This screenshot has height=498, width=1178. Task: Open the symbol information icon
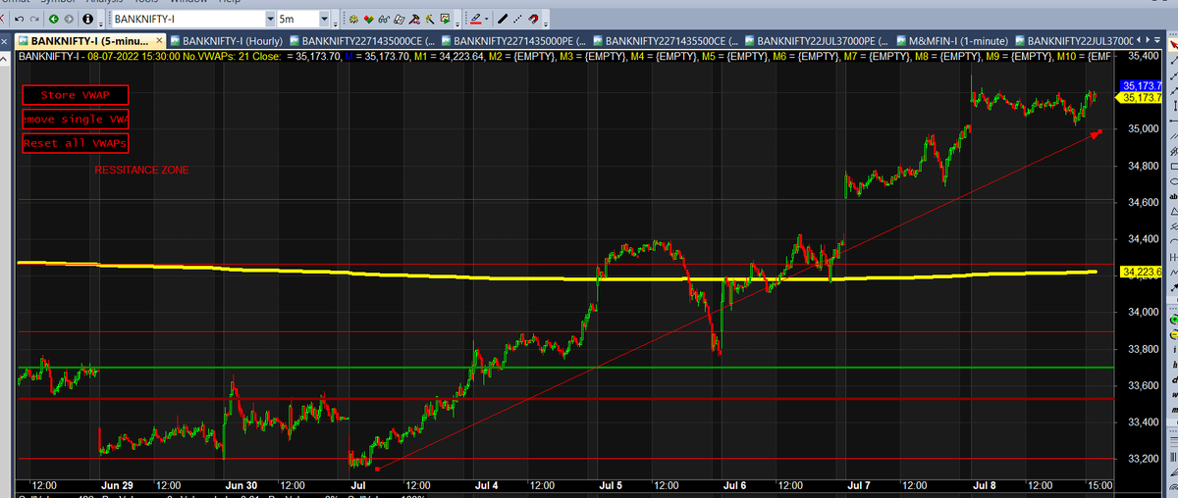(88, 19)
